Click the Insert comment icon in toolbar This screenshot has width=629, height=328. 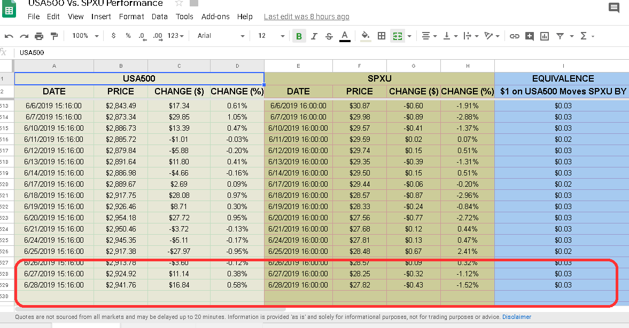click(x=530, y=36)
